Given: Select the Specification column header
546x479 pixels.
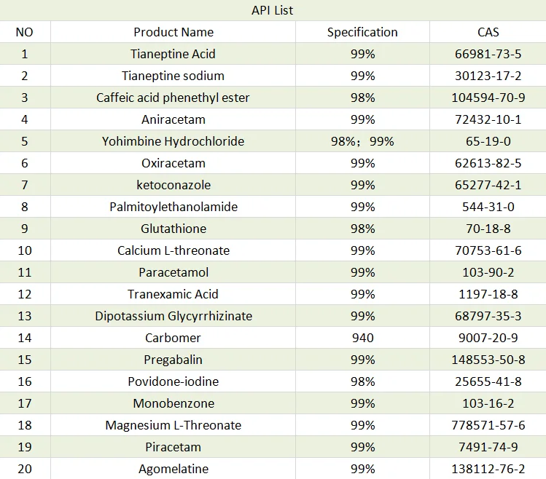Looking at the screenshot, I should click(x=362, y=32).
